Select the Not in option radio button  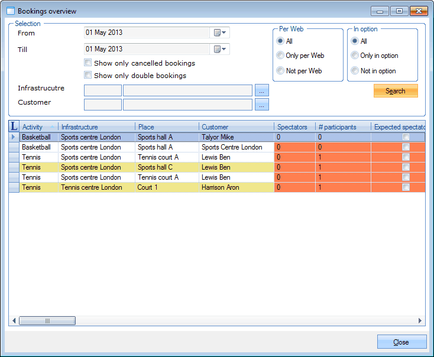tap(355, 71)
